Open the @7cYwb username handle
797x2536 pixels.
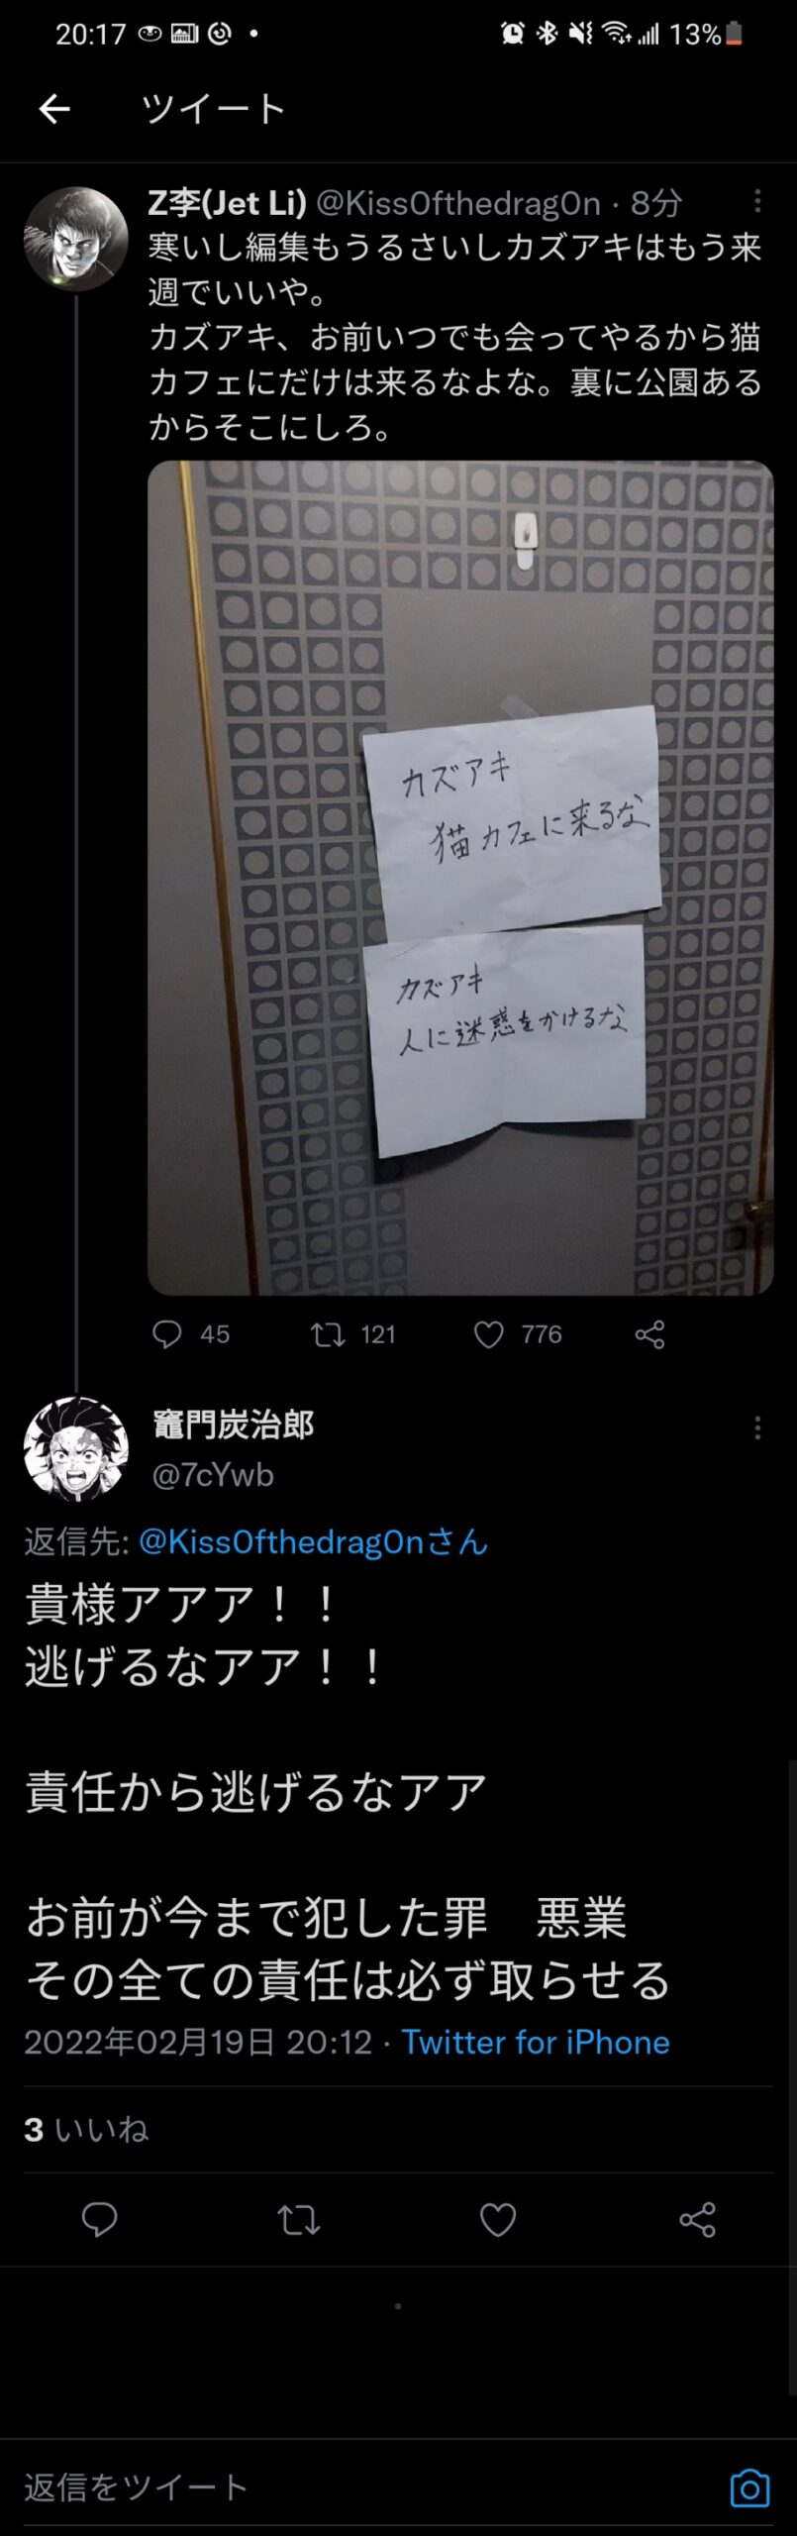(x=213, y=1474)
